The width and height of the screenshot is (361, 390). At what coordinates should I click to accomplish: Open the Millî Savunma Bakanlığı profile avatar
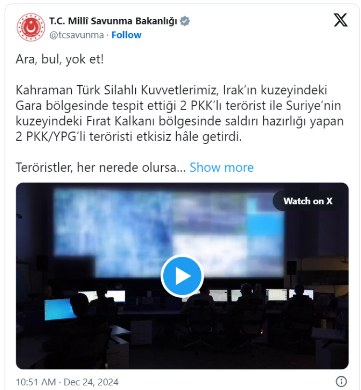click(x=31, y=27)
